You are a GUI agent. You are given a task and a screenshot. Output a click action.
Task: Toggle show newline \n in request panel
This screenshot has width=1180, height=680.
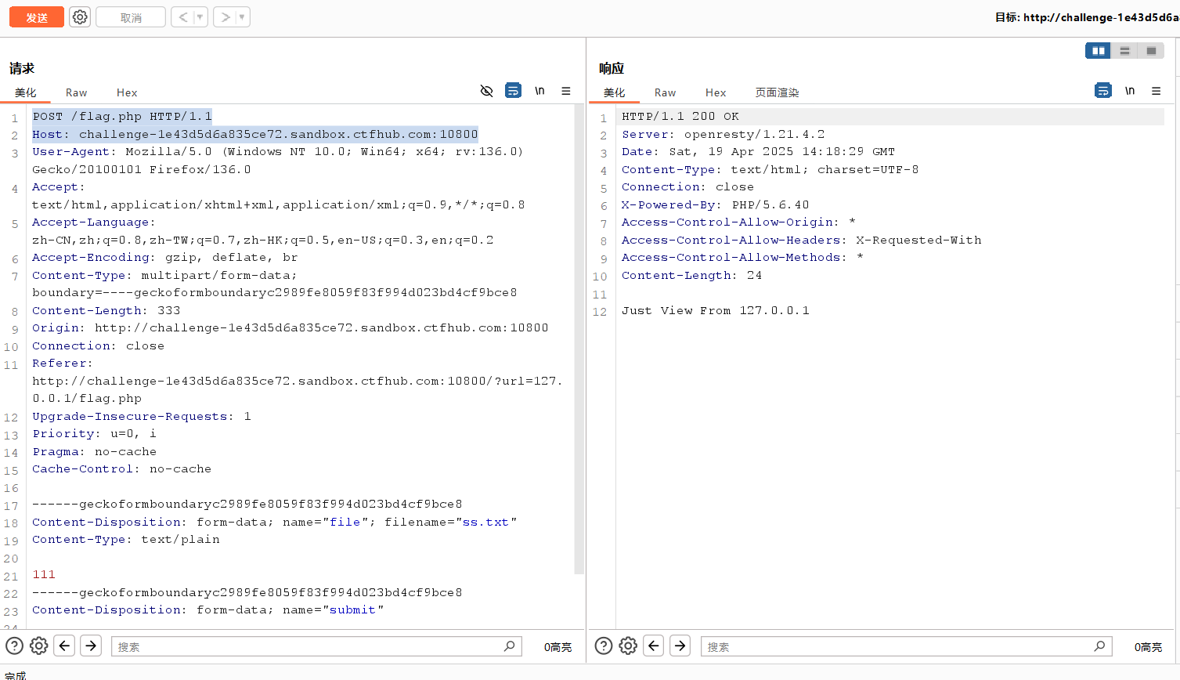tap(539, 91)
